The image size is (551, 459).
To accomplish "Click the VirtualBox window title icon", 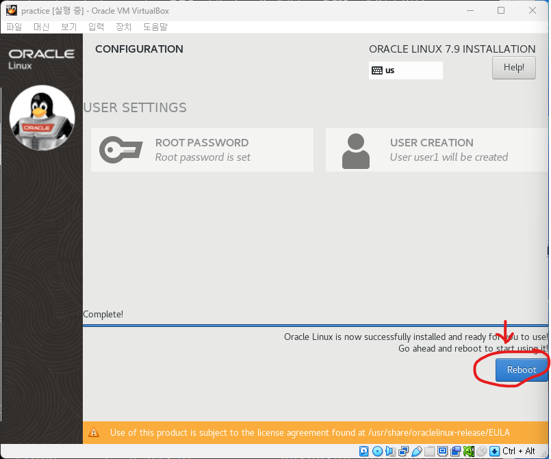I will click(11, 10).
